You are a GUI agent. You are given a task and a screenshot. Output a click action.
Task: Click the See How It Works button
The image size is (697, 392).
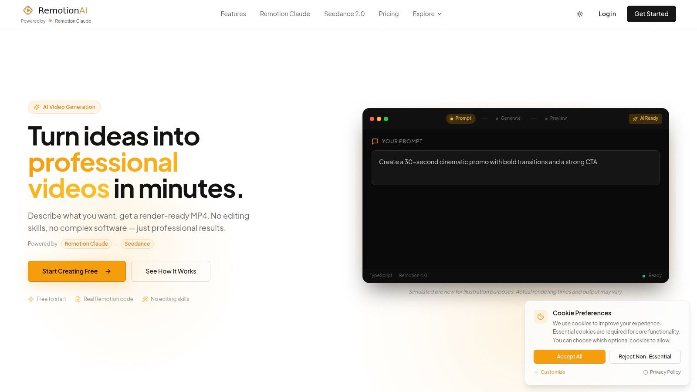171,271
